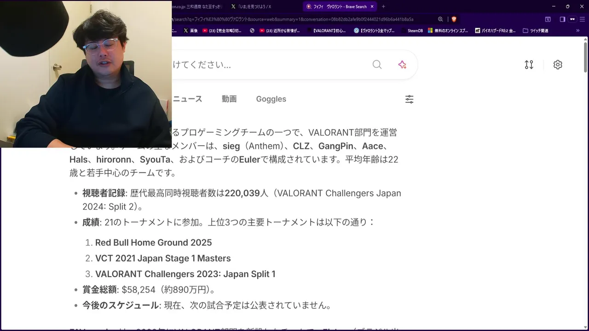589x331 pixels.
Task: Open the globe icon bookmark
Action: point(252,31)
